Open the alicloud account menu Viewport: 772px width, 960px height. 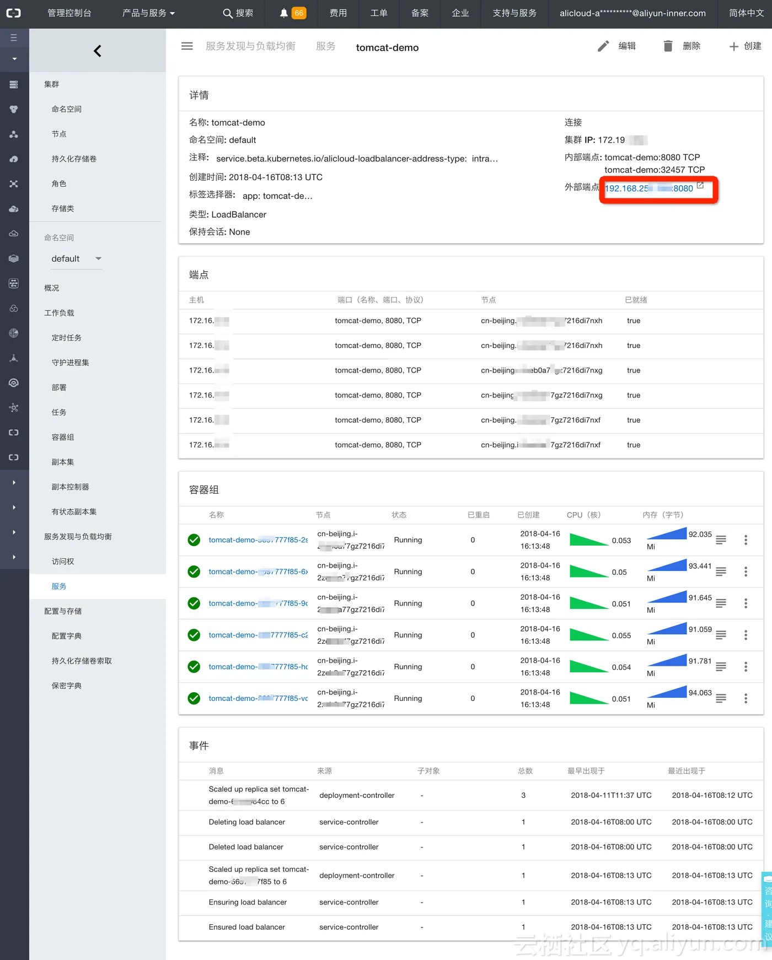point(632,13)
